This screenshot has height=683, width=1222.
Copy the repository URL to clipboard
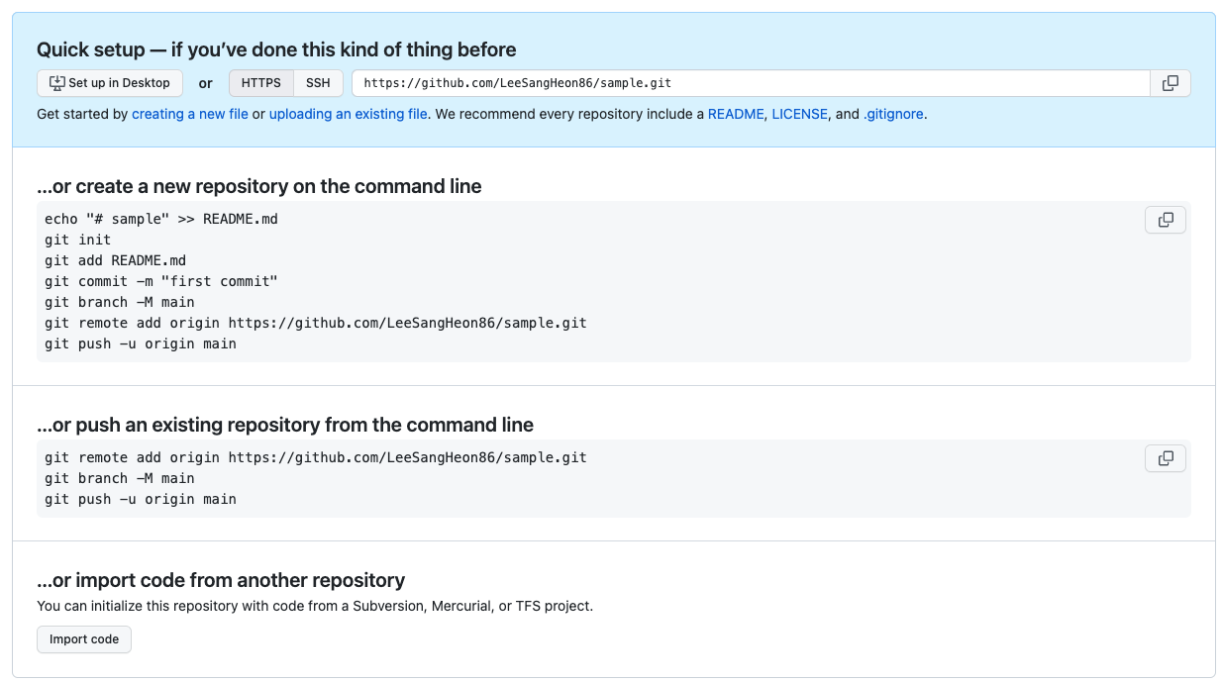1170,83
